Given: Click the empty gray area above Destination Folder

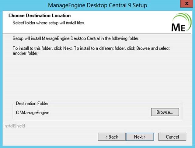Looking at the screenshot, I should pos(97,79).
